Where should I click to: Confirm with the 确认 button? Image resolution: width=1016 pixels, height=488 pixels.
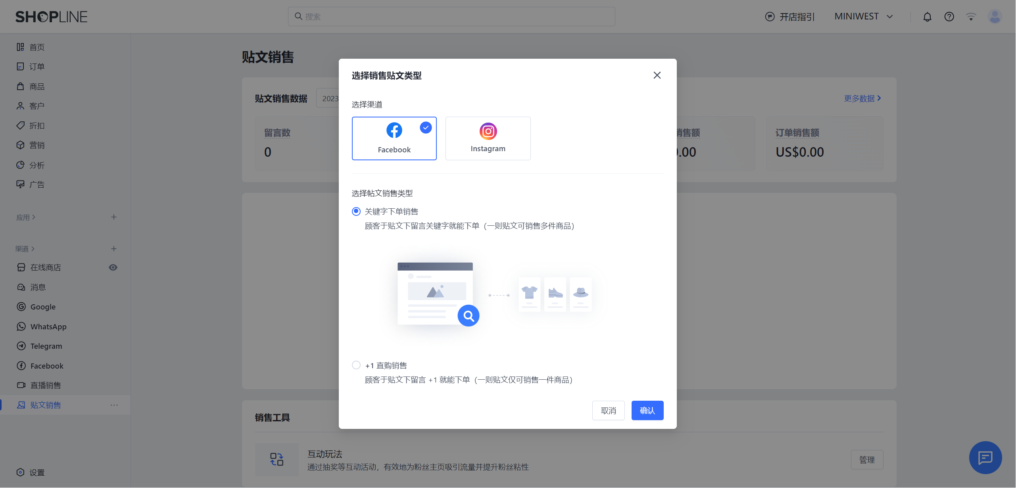click(x=647, y=410)
